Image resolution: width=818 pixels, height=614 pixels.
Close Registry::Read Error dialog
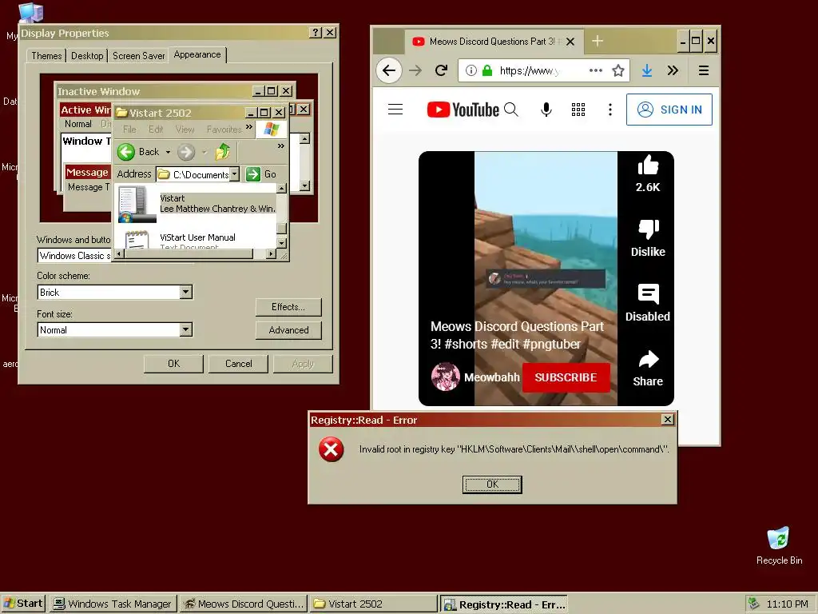pyautogui.click(x=667, y=419)
